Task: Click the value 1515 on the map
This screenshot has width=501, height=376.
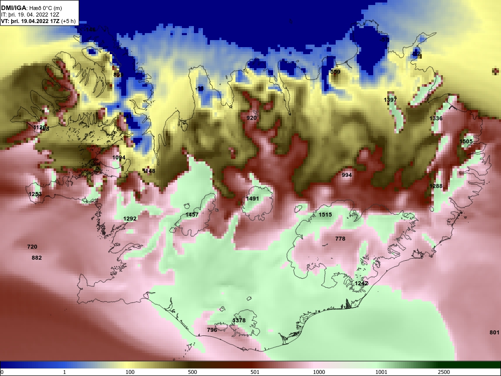Action: click(x=325, y=215)
